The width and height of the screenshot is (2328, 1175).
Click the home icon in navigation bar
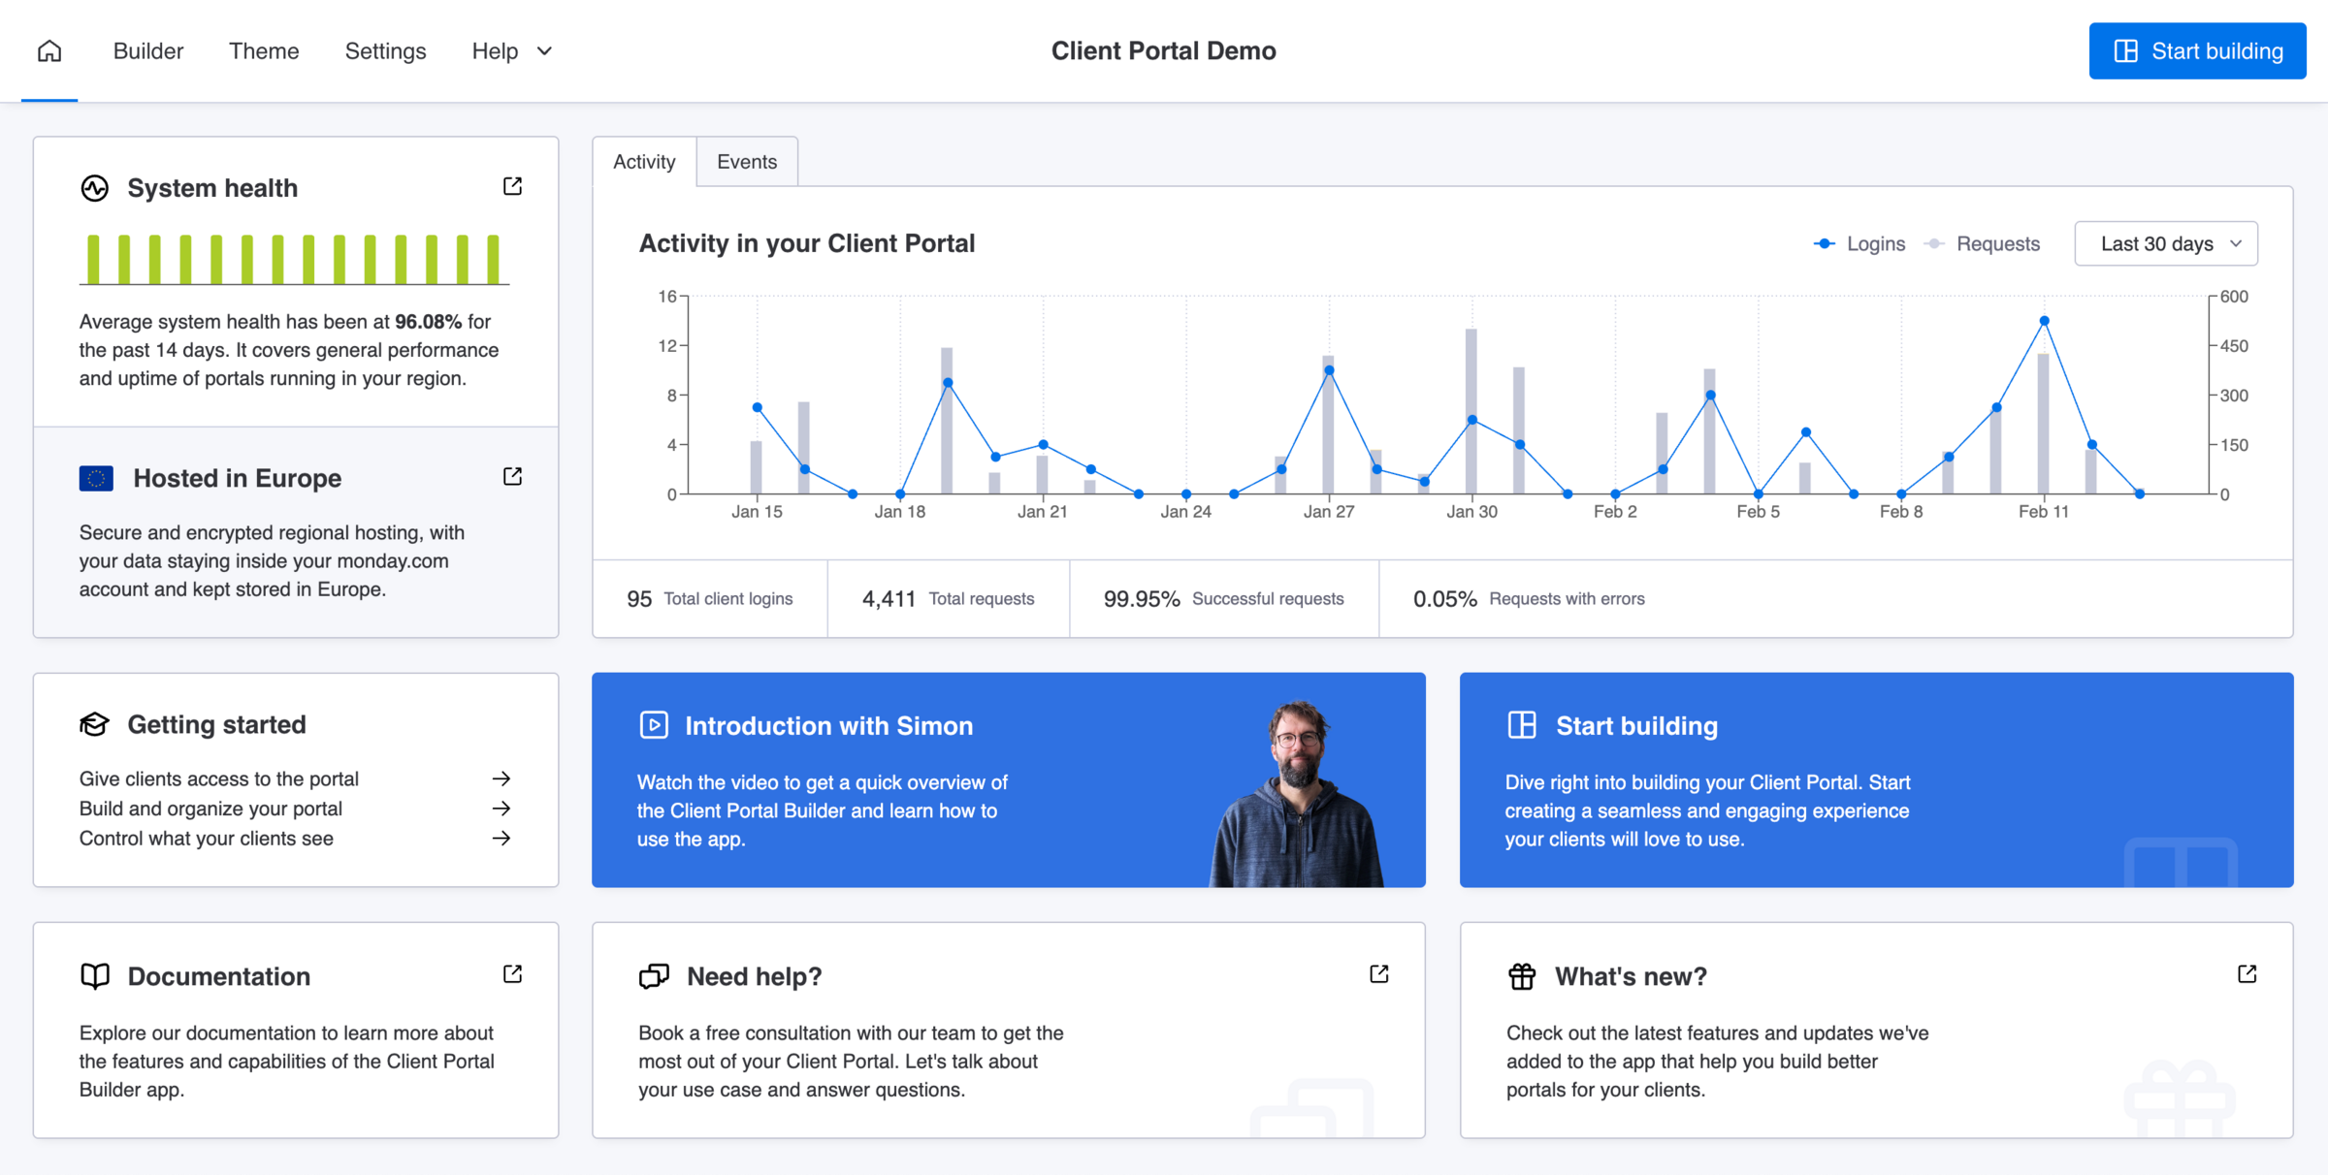pyautogui.click(x=49, y=50)
